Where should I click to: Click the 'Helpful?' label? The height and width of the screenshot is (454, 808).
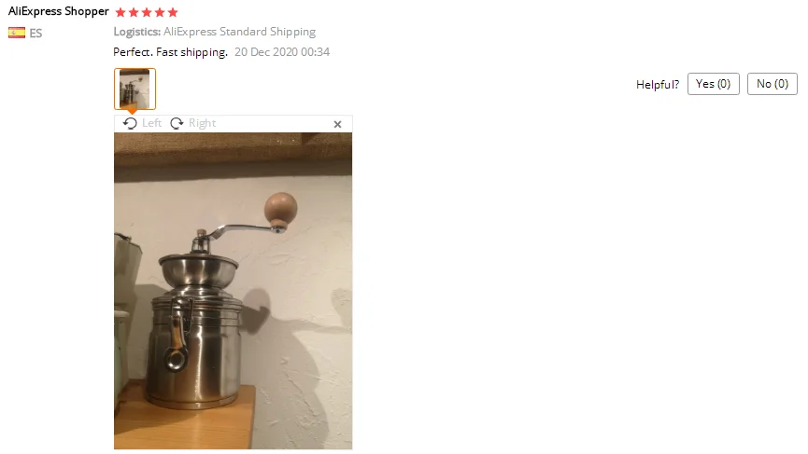point(658,84)
